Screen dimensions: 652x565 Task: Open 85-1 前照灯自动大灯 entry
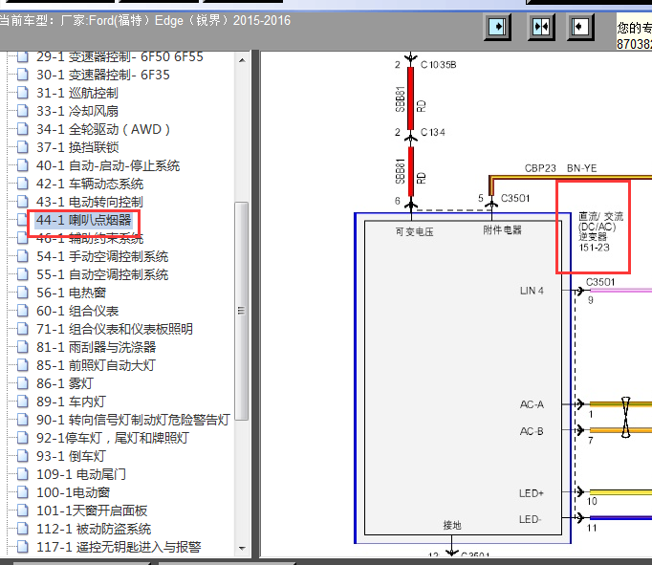pos(96,365)
